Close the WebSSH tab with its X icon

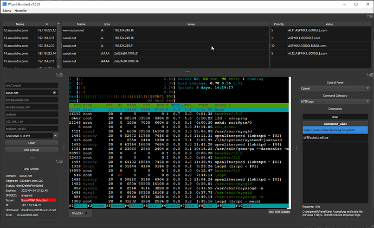point(86,213)
